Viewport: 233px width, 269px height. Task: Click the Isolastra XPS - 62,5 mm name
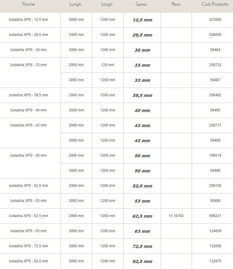point(28,216)
